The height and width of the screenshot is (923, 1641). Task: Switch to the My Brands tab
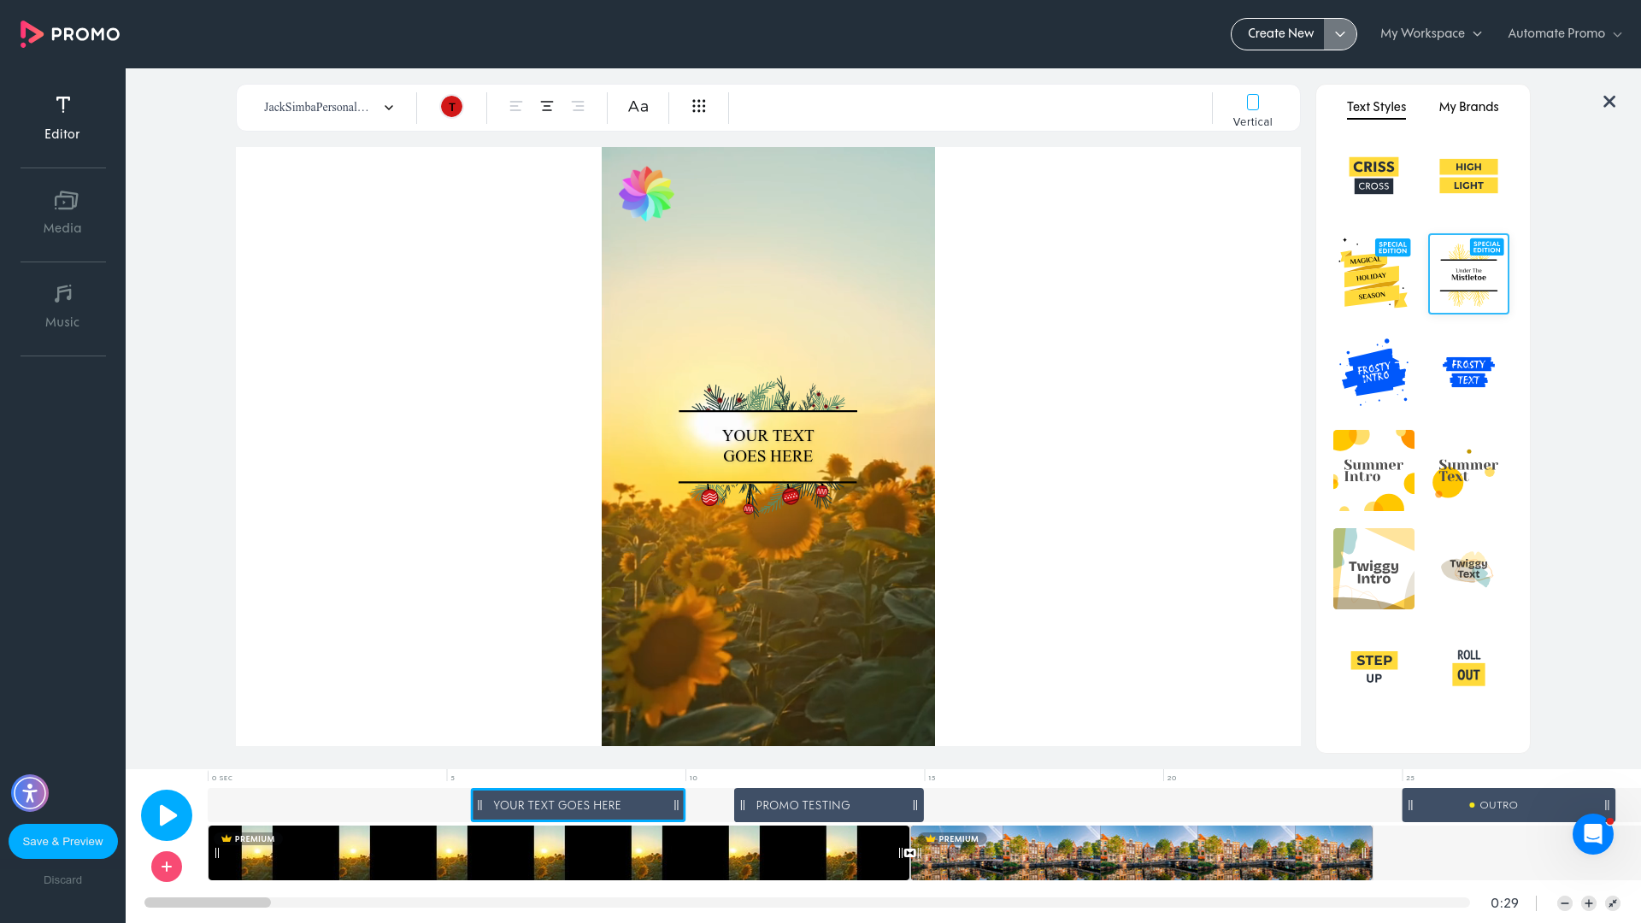[x=1468, y=107]
